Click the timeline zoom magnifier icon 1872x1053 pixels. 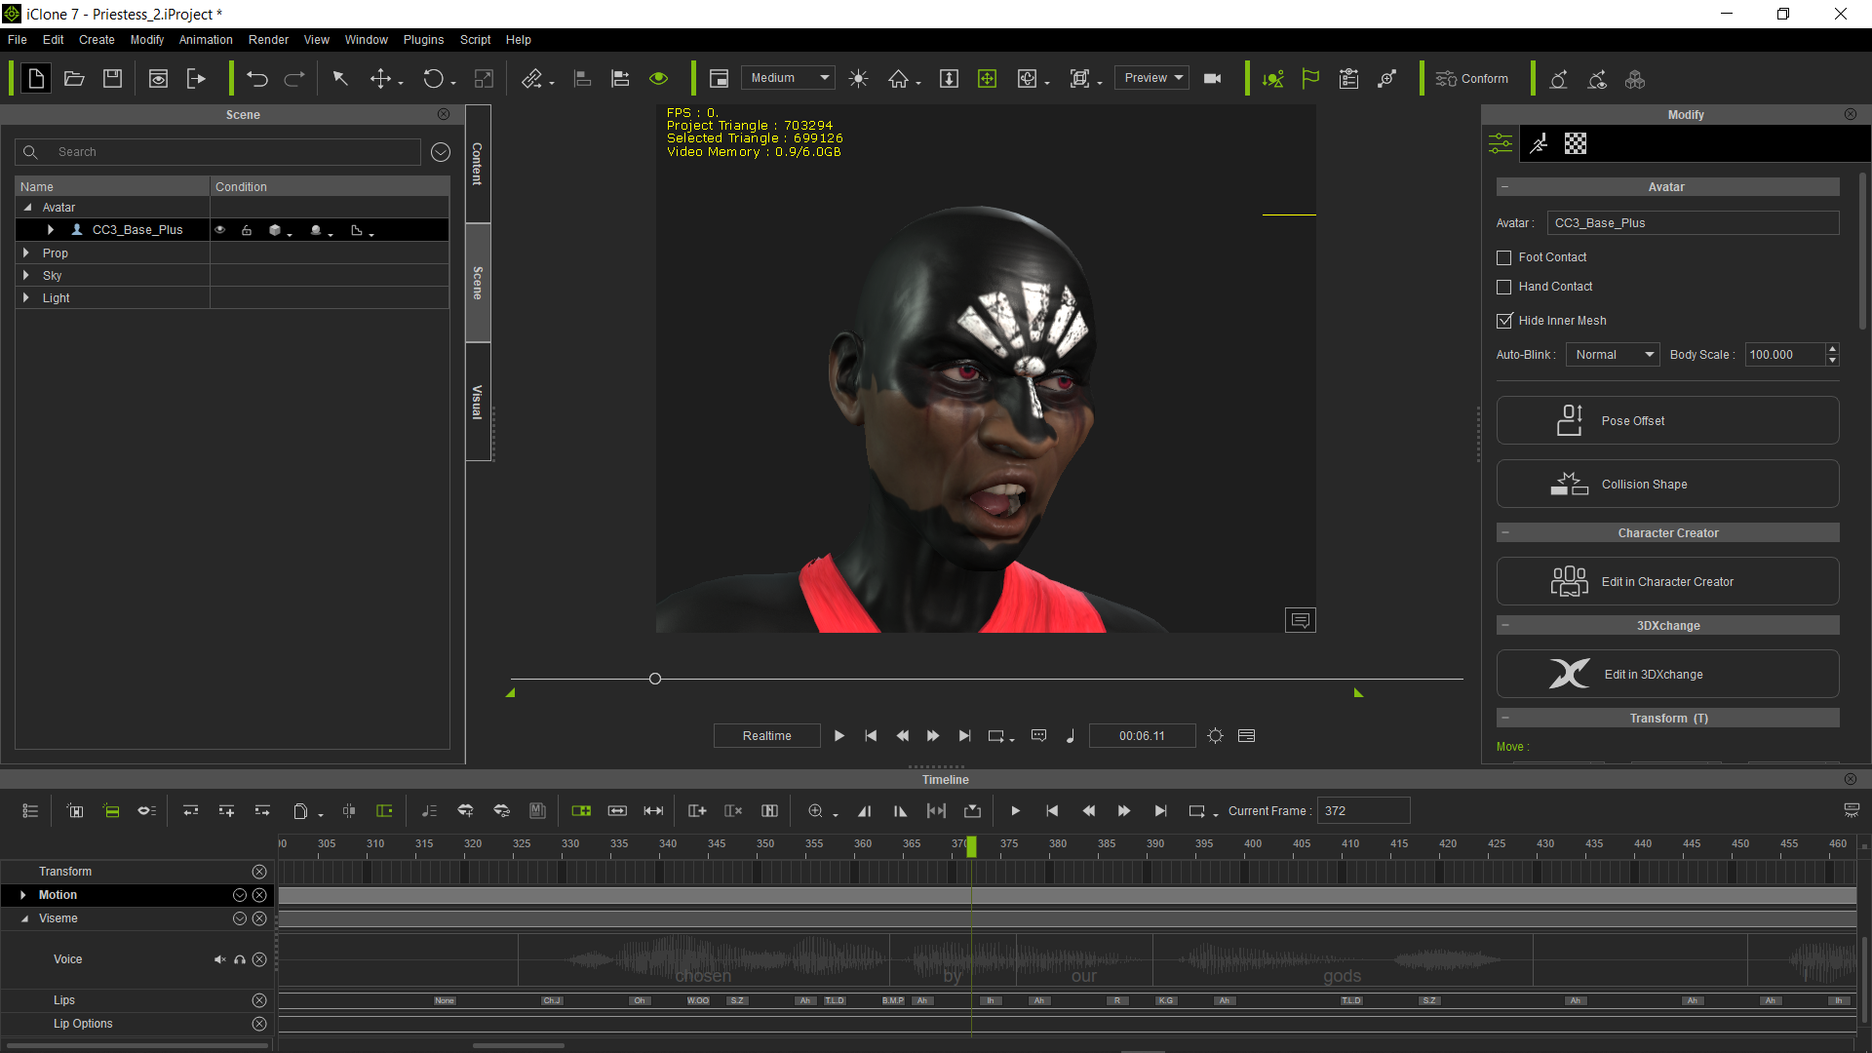(x=815, y=811)
